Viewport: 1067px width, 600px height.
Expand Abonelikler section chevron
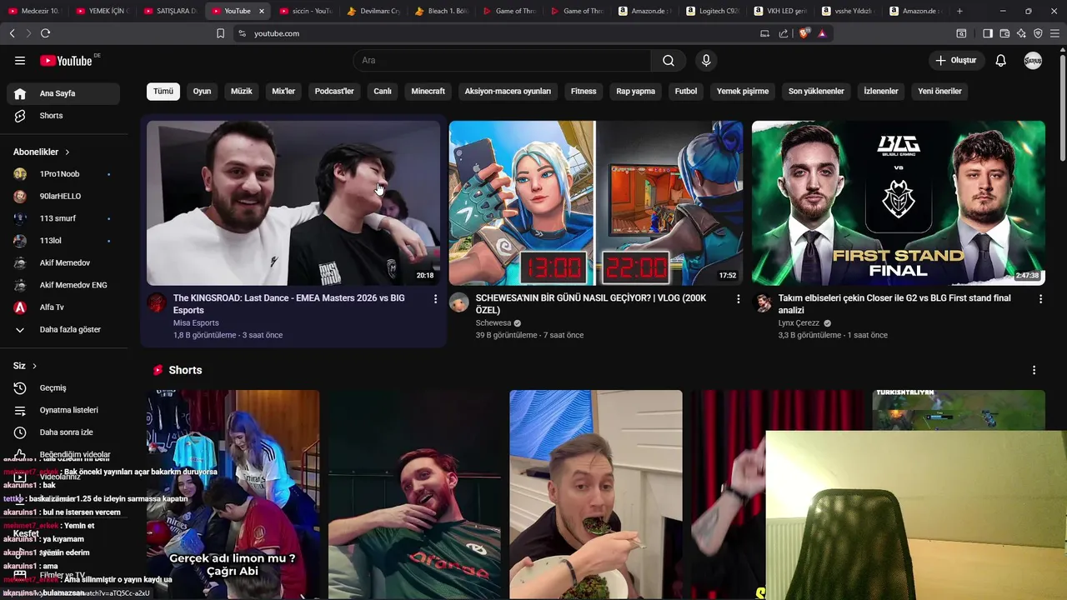pos(68,152)
